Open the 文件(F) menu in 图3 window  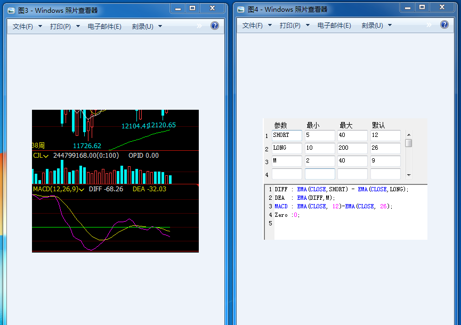tap(27, 26)
